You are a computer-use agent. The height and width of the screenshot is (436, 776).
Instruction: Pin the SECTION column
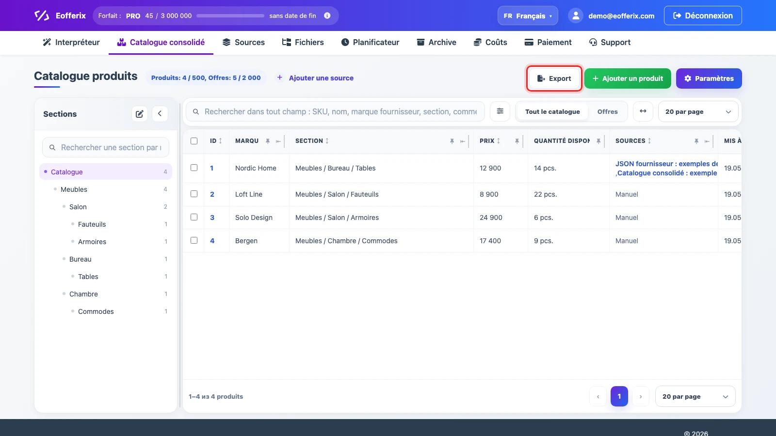(452, 141)
